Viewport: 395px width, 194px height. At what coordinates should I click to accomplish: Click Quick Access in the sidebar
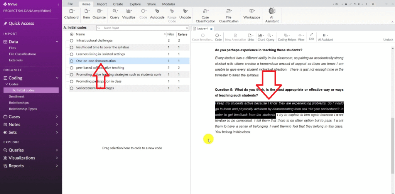[x=21, y=24]
